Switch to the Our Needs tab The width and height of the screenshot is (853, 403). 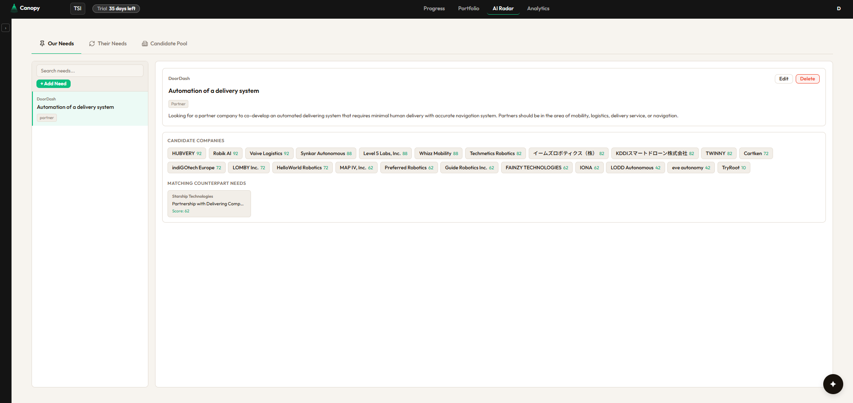pyautogui.click(x=56, y=44)
